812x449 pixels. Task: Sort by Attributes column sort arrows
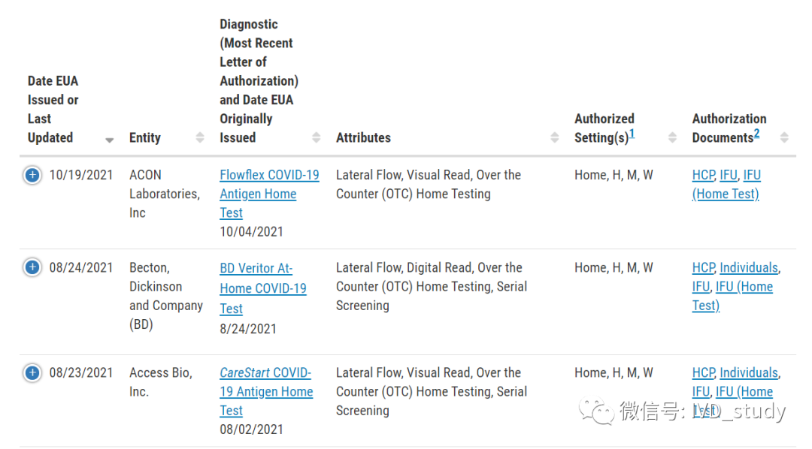point(555,137)
